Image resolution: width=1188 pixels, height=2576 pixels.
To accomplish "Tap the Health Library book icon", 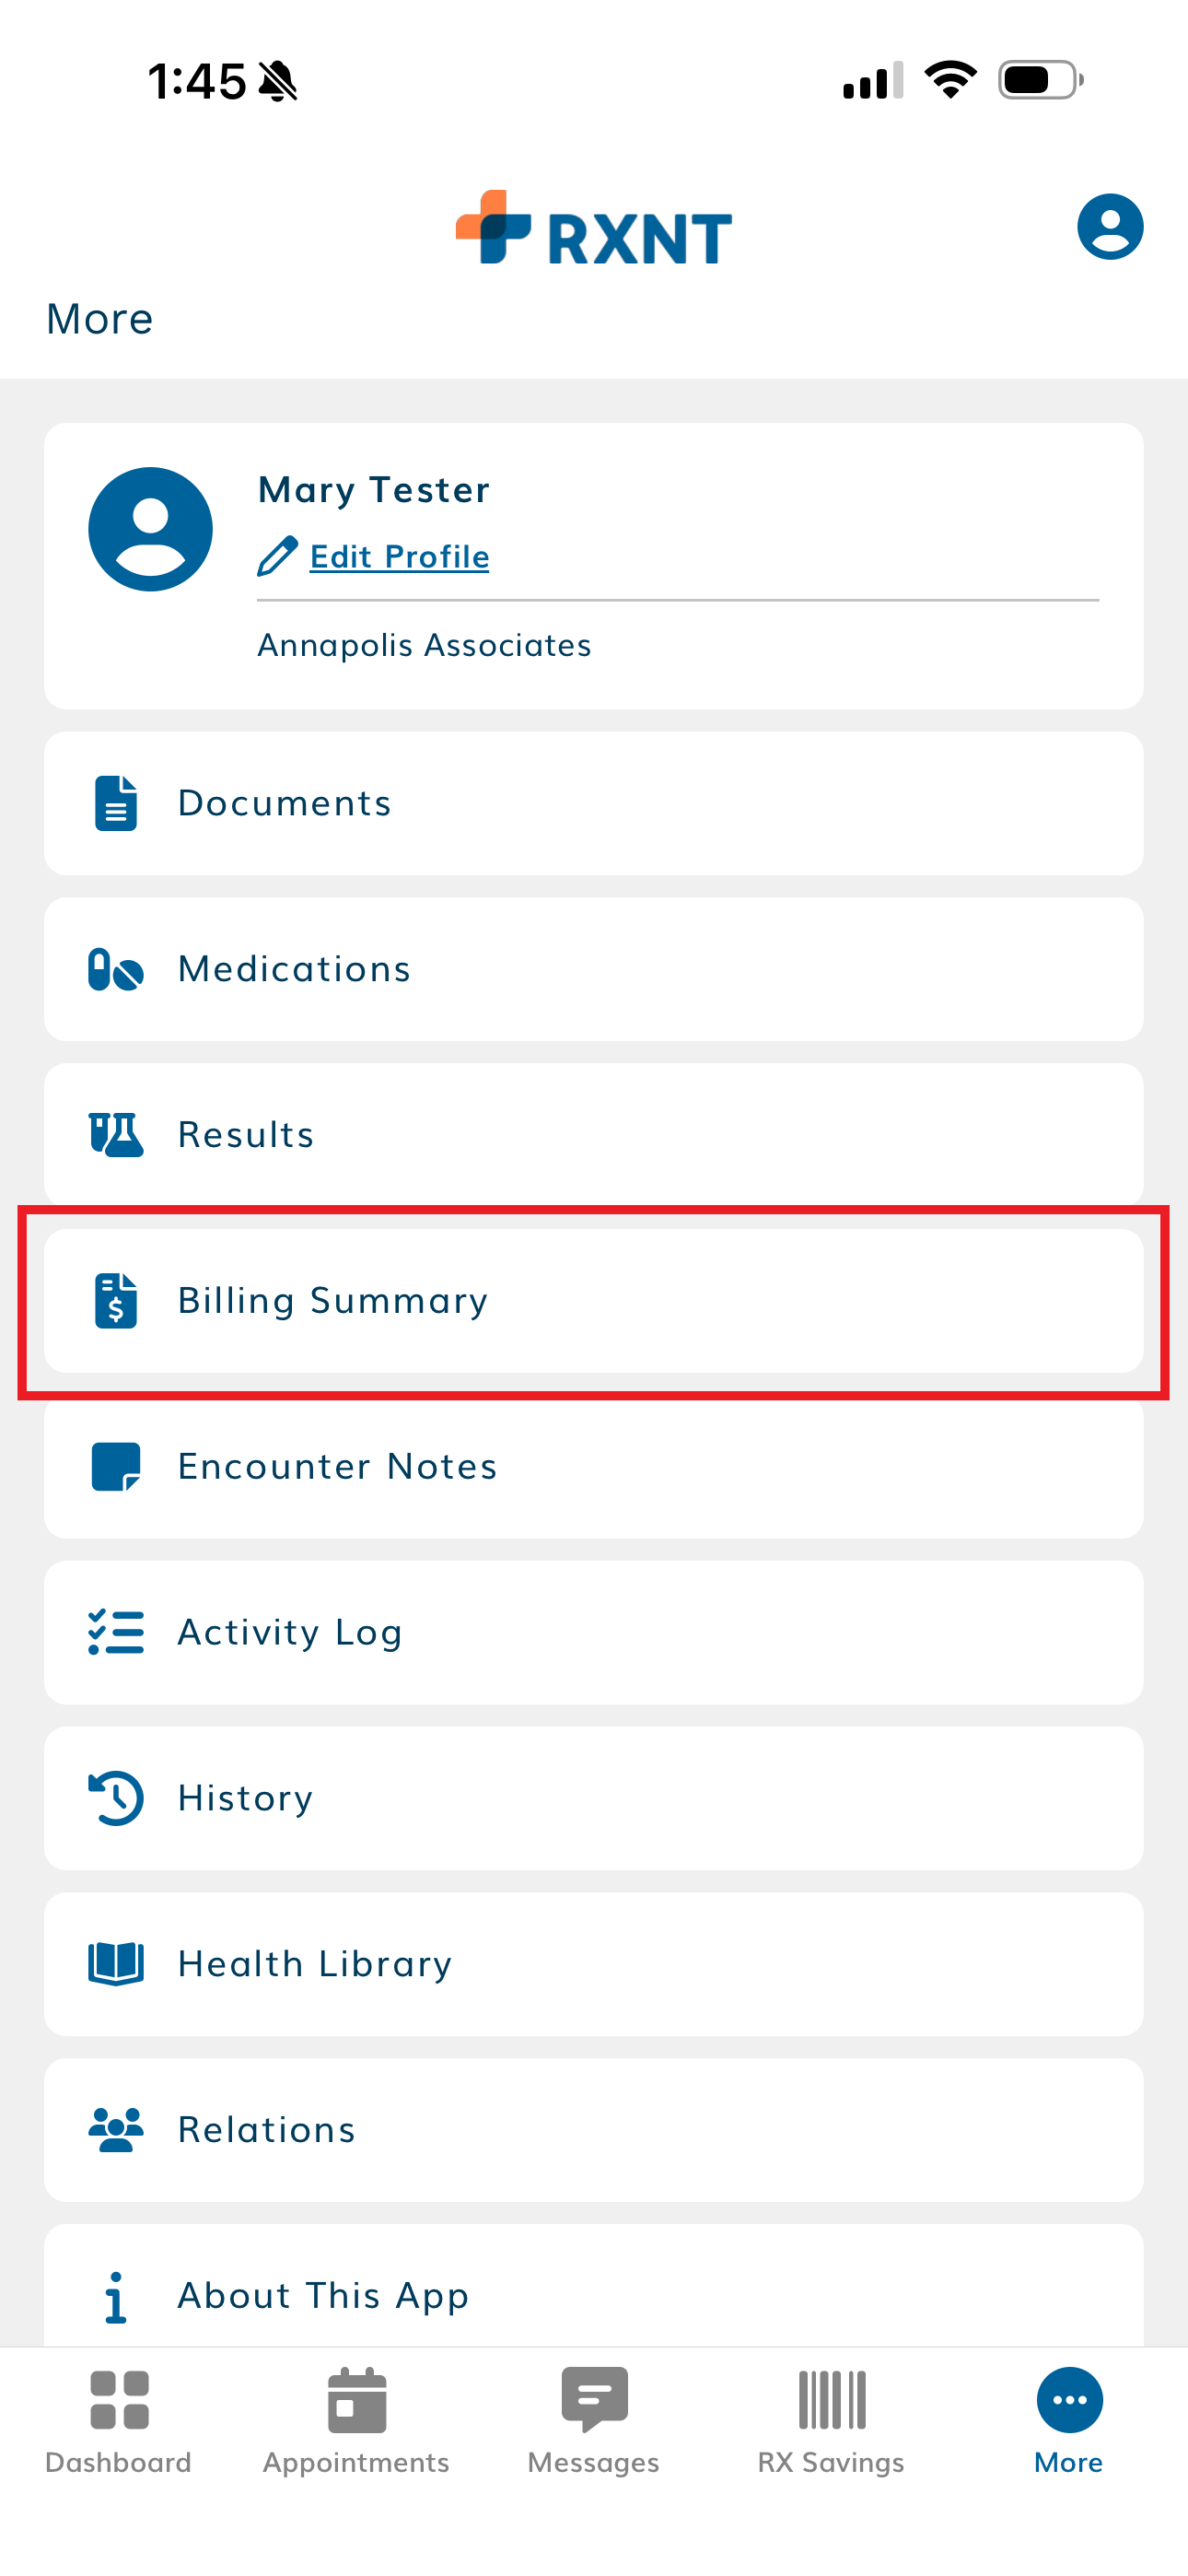I will [116, 1963].
